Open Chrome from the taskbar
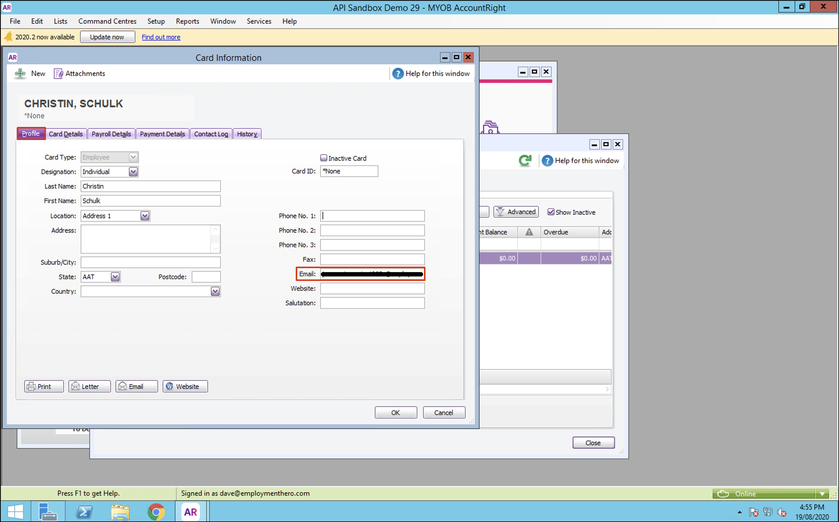This screenshot has height=522, width=839. tap(156, 512)
